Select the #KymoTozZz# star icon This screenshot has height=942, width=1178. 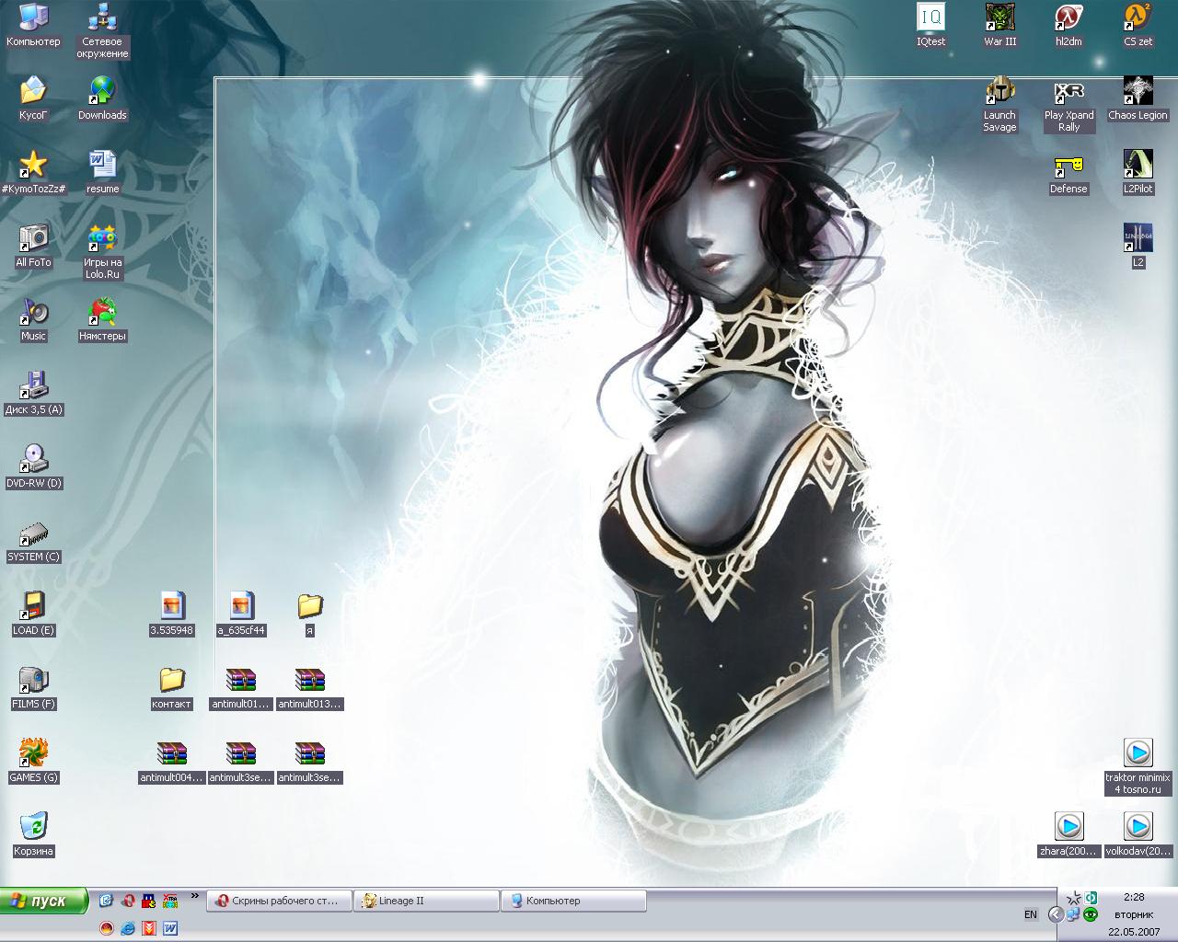click(33, 172)
